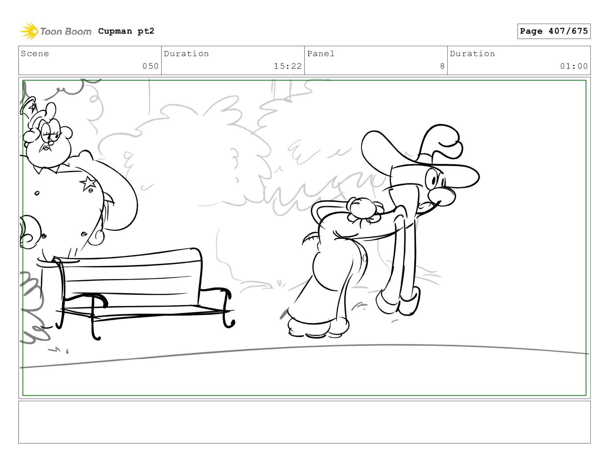This screenshot has height=471, width=610.
Task: Select the 'Scene' header label
Action: coord(35,54)
